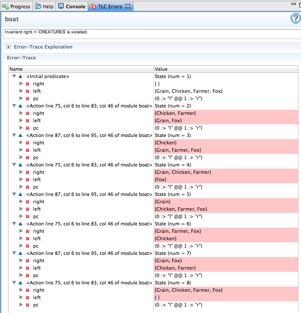Collapse the Initial predicate state node
The height and width of the screenshot is (313, 301).
(14, 76)
